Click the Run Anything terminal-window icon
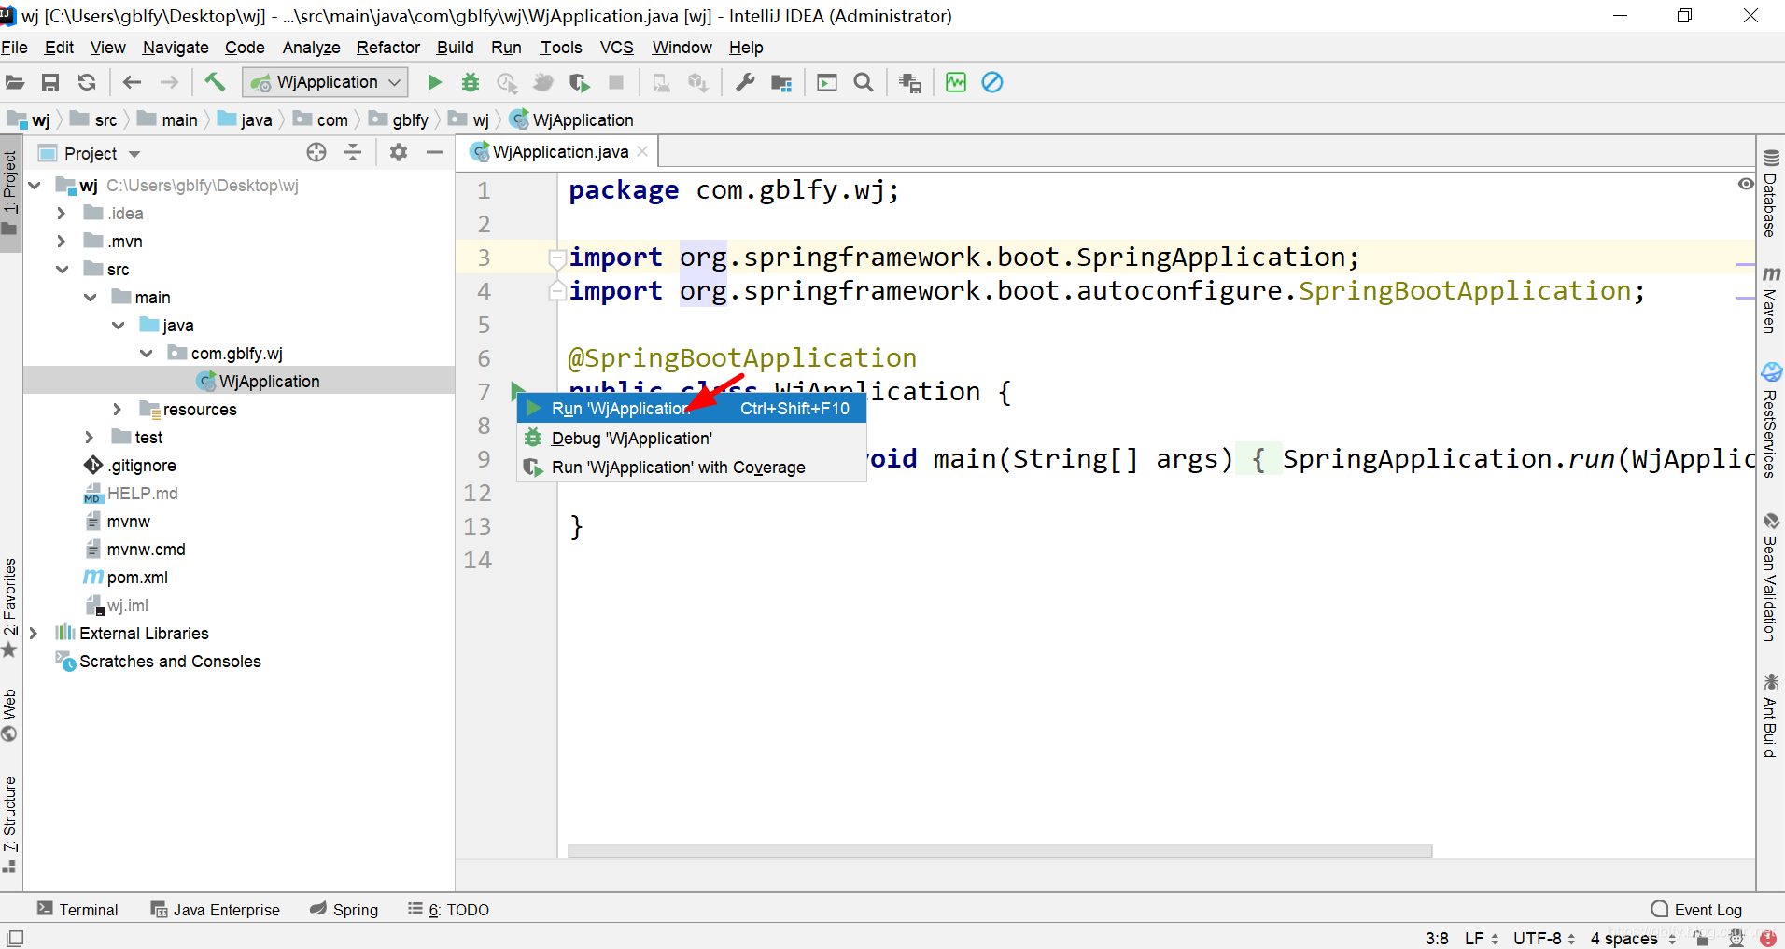The height and width of the screenshot is (949, 1785). 827,83
